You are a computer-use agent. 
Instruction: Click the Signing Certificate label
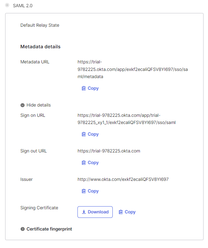(x=39, y=208)
